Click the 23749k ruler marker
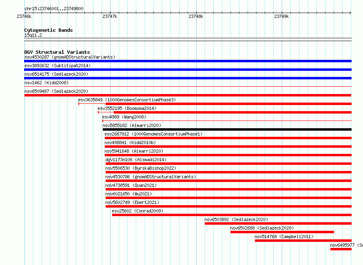The height and width of the screenshot is (265, 363). click(x=281, y=16)
